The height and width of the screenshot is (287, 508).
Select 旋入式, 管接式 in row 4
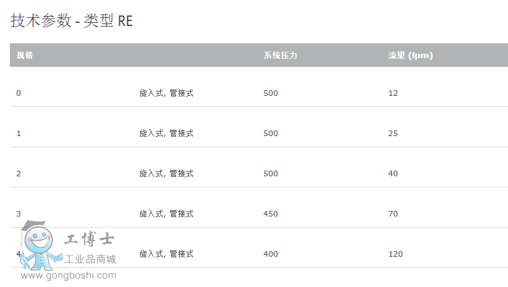tap(166, 254)
